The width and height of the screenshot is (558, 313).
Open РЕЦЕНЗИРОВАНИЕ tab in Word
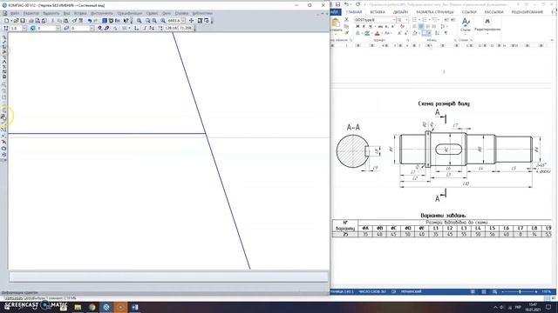tap(527, 12)
